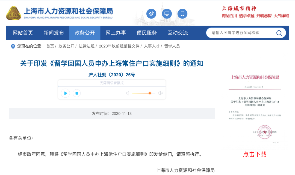Screen dimensions: 295x175
Task: Open 便民服务 in navigation bar
Action: 147,33
